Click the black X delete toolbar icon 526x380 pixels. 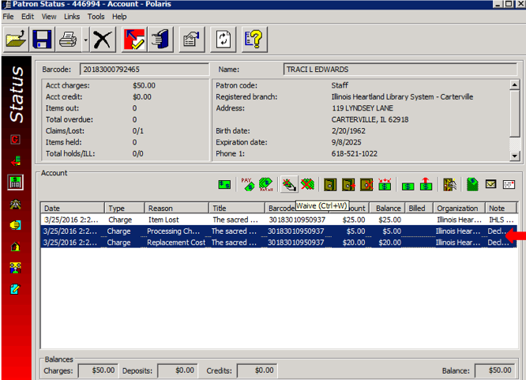click(103, 40)
